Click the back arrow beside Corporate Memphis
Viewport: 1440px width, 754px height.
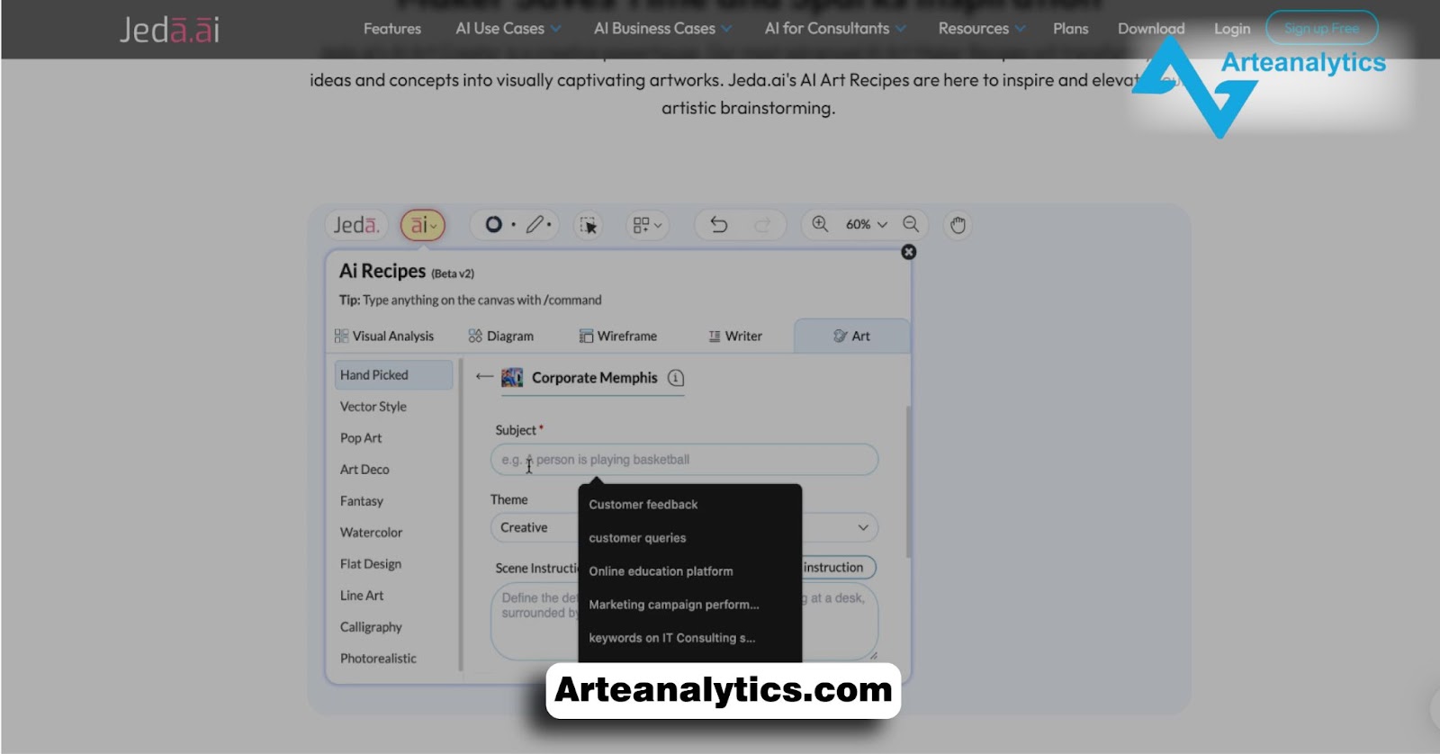coord(484,377)
